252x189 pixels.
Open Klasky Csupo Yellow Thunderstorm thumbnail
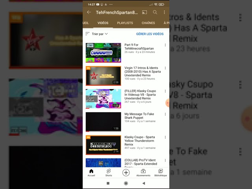click(103, 145)
